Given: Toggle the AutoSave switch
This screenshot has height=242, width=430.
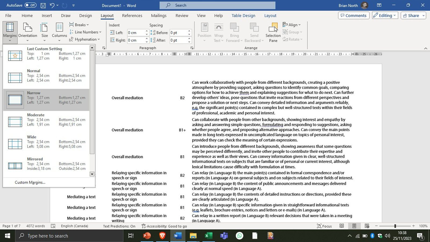Looking at the screenshot, I should pyautogui.click(x=30, y=5).
